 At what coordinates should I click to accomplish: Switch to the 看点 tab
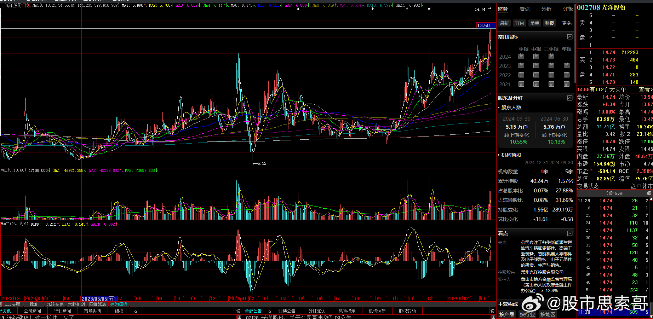click(525, 9)
